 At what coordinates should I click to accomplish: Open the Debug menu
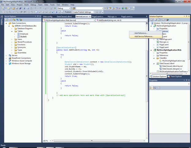click(x=33, y=5)
